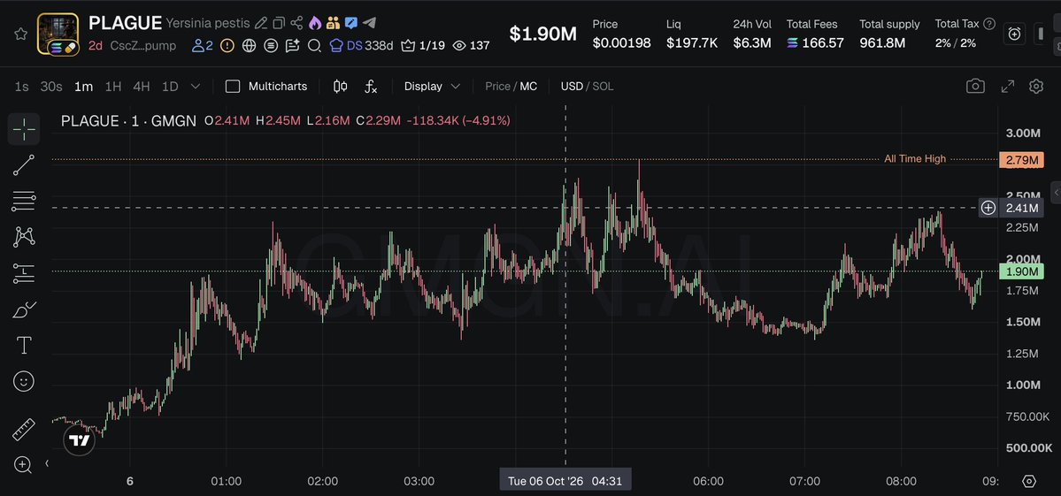Open the PLAGUE token avatar image
Image resolution: width=1061 pixels, height=496 pixels.
pyautogui.click(x=58, y=34)
